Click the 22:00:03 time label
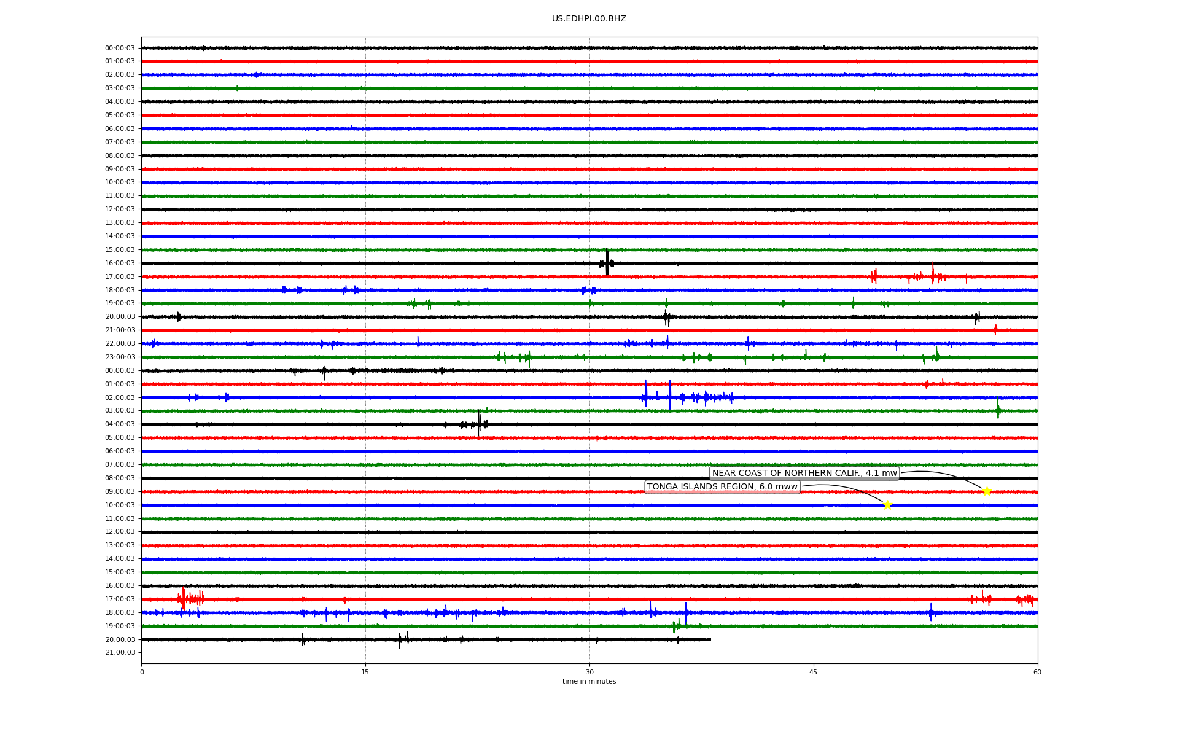Screen dimensions: 1179x737 pos(120,344)
